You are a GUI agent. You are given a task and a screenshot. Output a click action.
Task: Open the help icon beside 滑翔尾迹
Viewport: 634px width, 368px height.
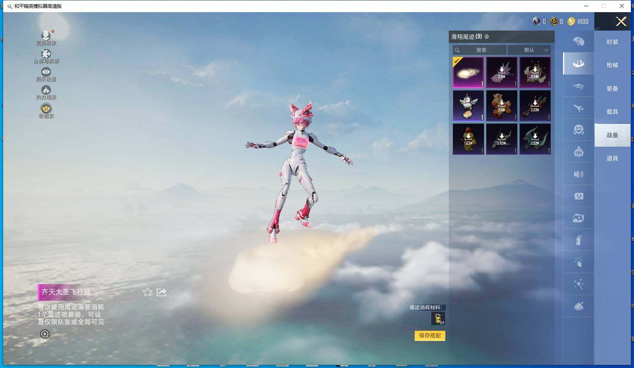tap(487, 37)
